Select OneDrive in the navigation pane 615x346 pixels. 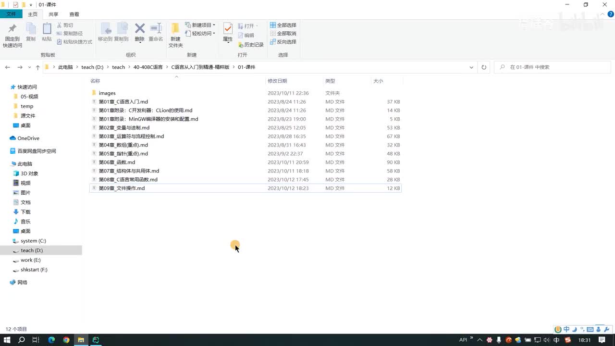[28, 138]
